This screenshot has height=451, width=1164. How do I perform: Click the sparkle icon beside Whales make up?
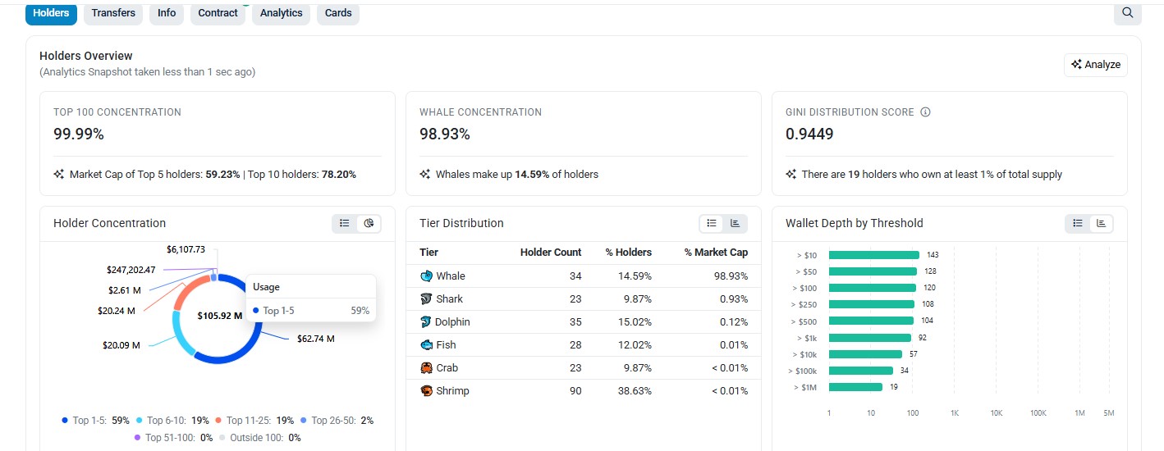point(425,175)
